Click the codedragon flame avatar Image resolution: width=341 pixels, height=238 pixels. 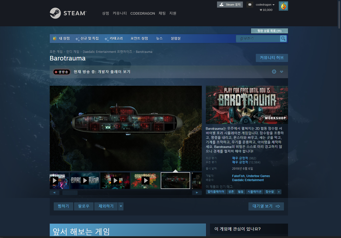(283, 6)
